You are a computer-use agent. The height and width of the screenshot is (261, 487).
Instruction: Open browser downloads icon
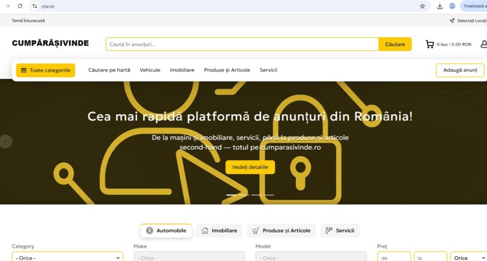click(x=440, y=6)
